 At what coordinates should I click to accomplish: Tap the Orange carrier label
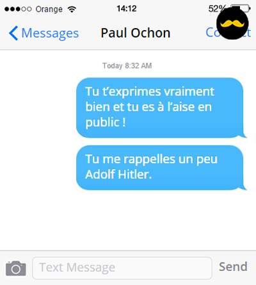coord(49,9)
